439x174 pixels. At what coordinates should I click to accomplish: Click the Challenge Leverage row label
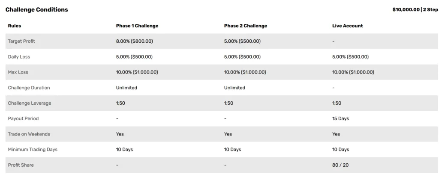[x=30, y=103]
